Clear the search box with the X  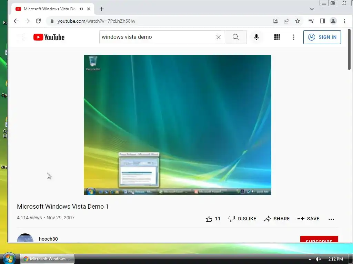[218, 37]
